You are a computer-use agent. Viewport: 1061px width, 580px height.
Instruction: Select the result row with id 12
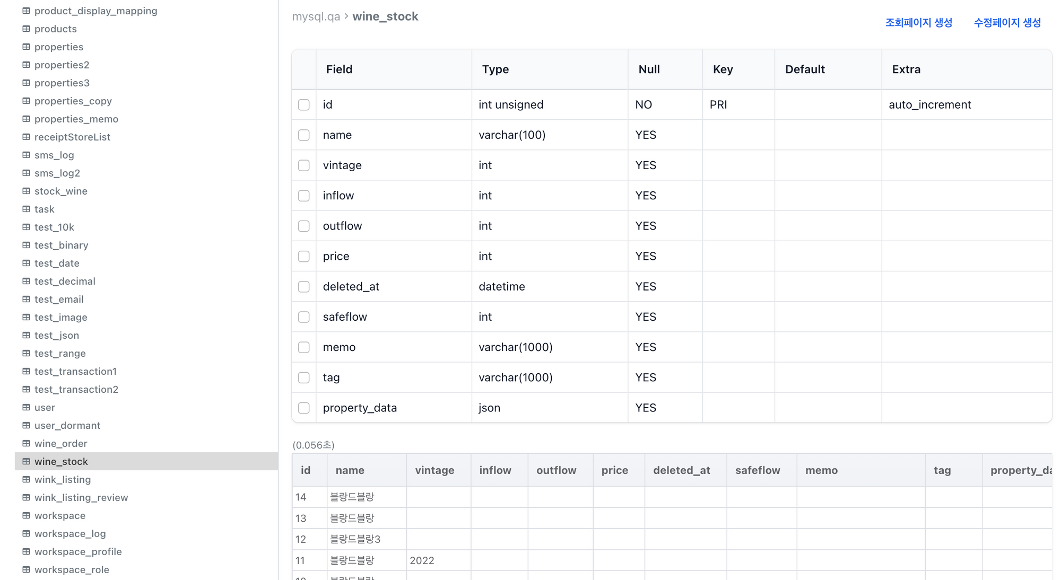pos(672,539)
